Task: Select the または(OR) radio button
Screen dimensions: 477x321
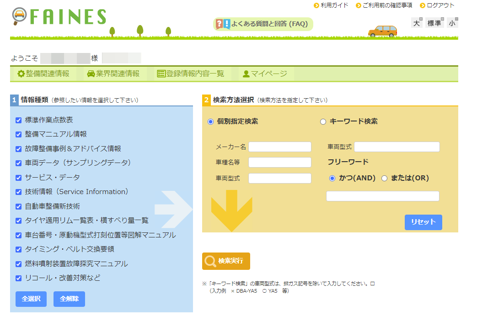Action: coord(384,179)
